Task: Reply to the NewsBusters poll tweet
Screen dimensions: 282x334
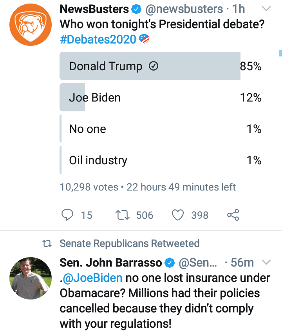Action: (68, 215)
